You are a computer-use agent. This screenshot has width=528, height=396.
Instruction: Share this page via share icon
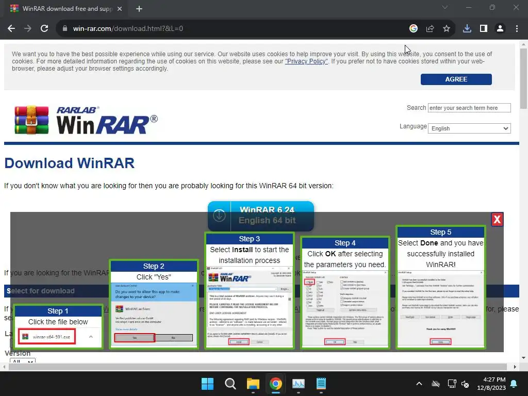point(430,29)
